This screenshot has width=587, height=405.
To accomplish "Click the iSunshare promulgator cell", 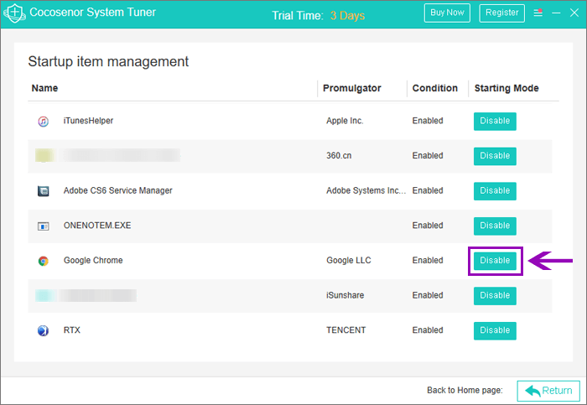I will (345, 295).
